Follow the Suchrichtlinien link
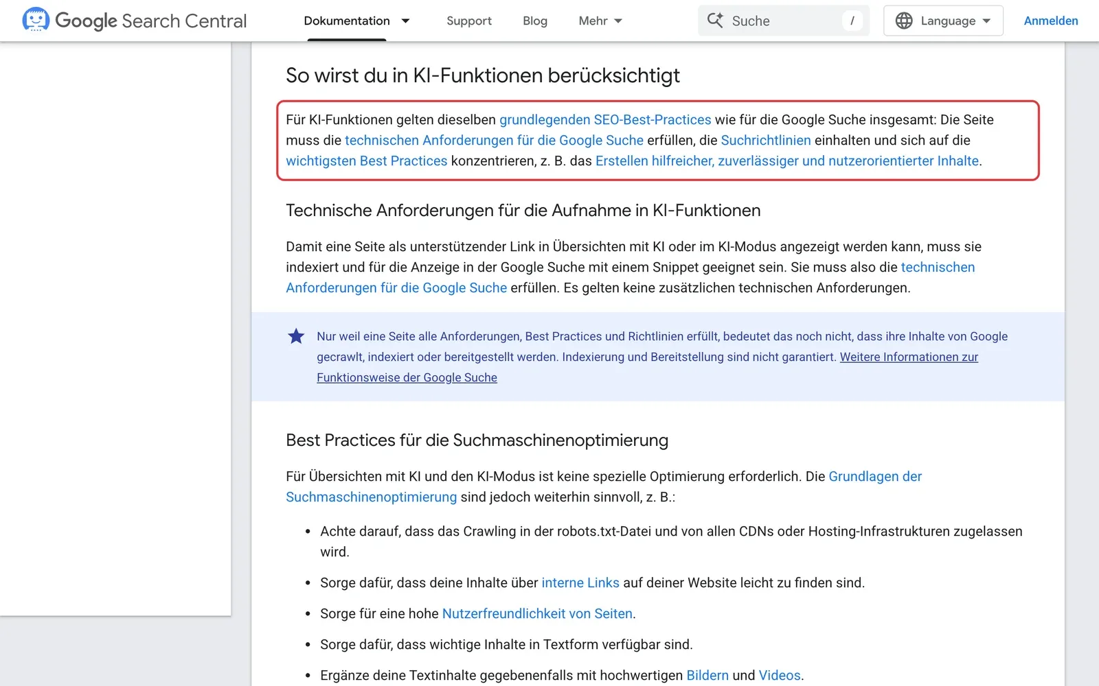The image size is (1099, 686). 766,140
